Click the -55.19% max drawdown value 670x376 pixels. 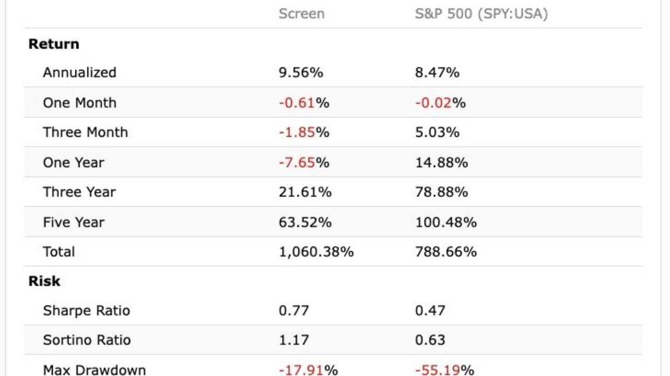pyautogui.click(x=444, y=370)
